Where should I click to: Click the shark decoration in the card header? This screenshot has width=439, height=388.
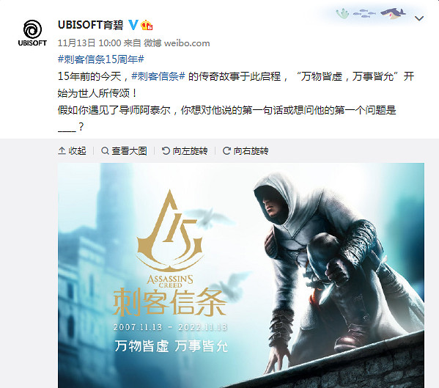[x=394, y=13]
